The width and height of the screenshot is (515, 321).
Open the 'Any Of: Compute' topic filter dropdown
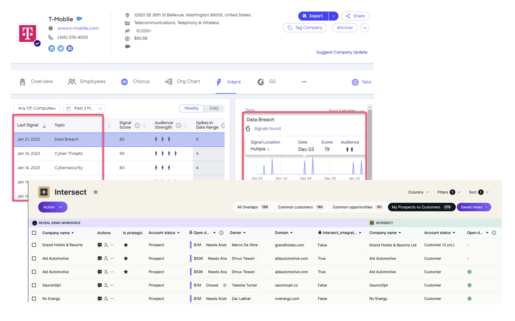(x=37, y=108)
